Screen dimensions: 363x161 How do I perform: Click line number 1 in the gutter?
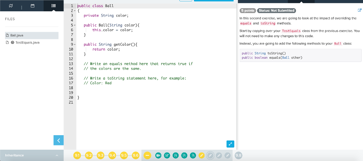tap(72, 6)
